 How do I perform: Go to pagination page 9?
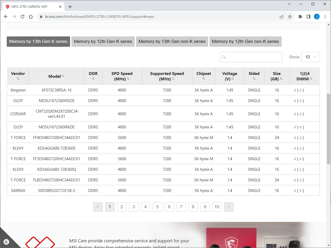205,207
